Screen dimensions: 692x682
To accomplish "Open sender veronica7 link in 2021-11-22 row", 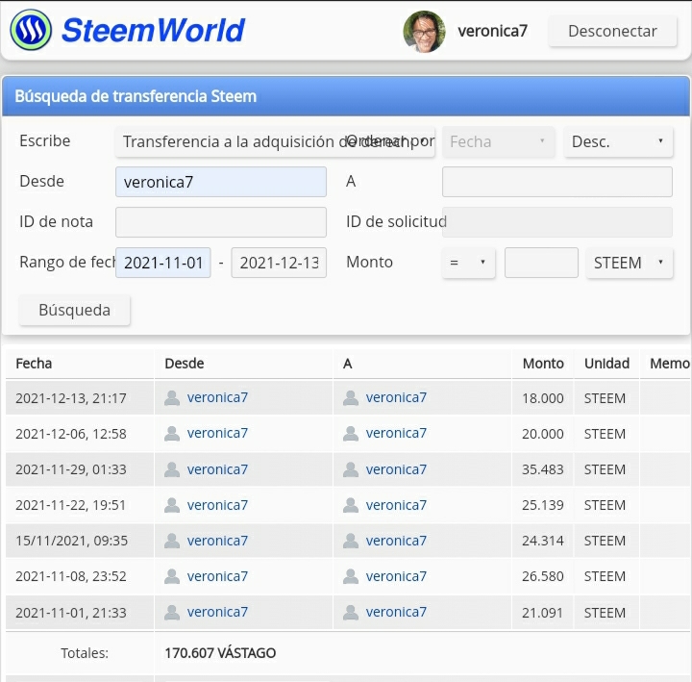I will pos(217,505).
